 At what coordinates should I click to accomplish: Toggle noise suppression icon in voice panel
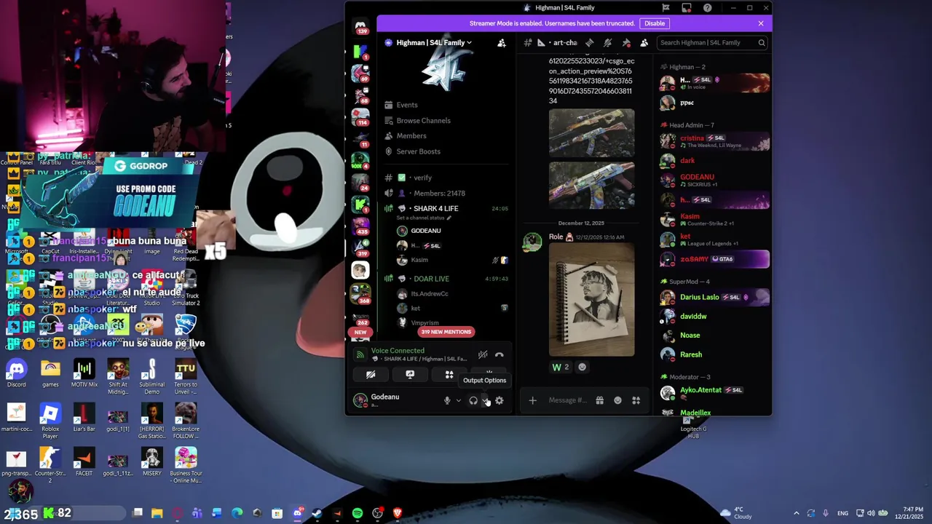click(x=483, y=355)
